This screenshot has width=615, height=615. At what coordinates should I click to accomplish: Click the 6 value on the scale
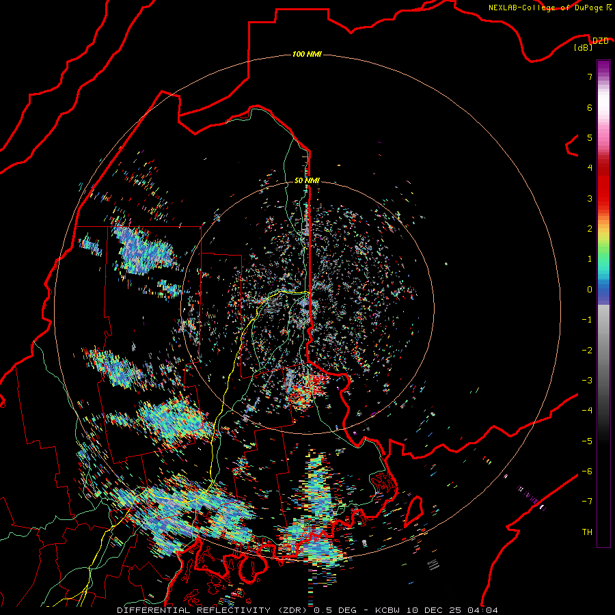(590, 107)
